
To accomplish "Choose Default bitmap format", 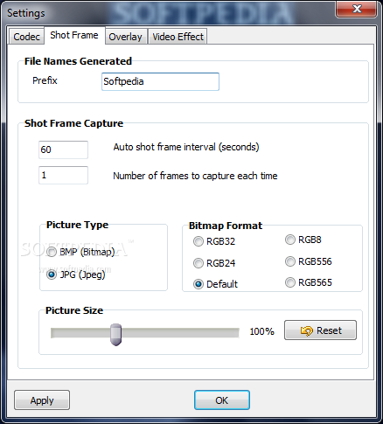I will (x=215, y=284).
